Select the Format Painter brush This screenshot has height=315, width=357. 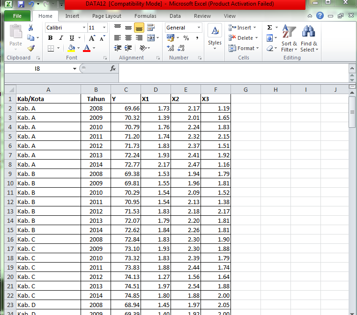(x=31, y=48)
